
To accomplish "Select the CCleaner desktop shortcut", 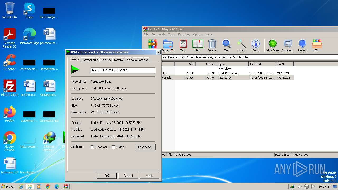I will (x=10, y=62).
